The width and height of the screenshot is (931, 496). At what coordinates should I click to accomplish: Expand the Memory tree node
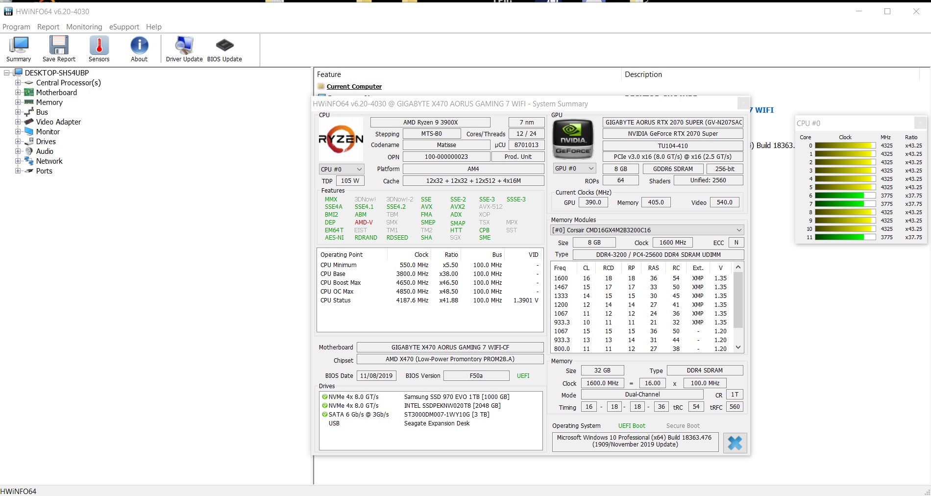point(18,102)
